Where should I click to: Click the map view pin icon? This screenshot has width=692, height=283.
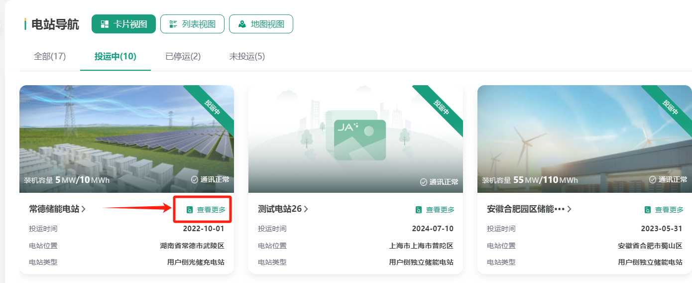[x=242, y=24]
